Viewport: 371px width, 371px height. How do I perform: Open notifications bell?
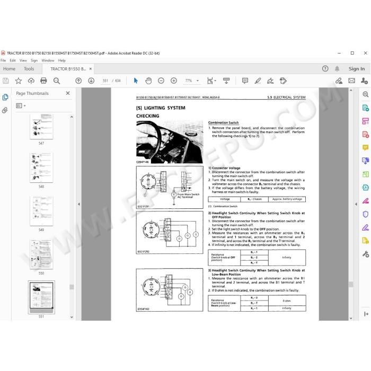[x=337, y=68]
